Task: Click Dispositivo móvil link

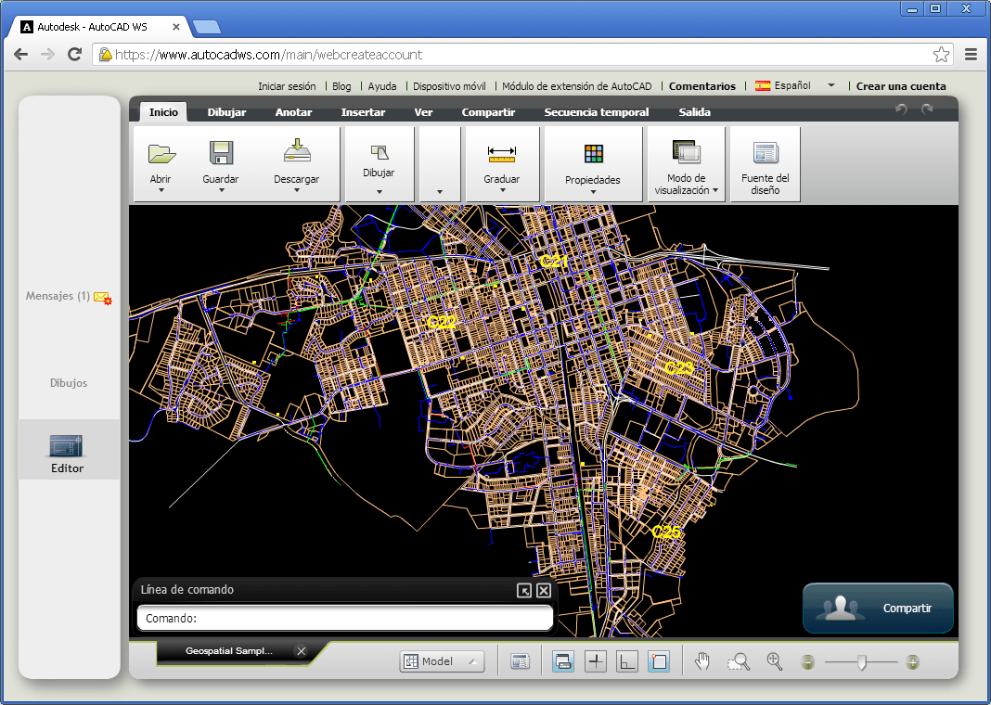Action: click(449, 86)
